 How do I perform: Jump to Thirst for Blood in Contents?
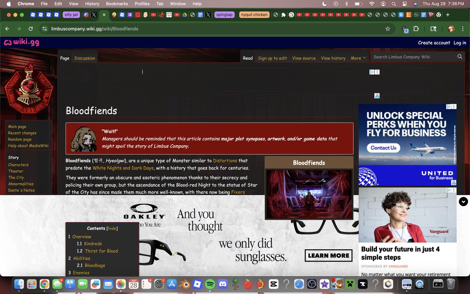tap(101, 251)
